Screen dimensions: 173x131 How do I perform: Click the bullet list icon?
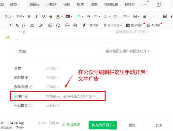pyautogui.click(x=145, y=17)
